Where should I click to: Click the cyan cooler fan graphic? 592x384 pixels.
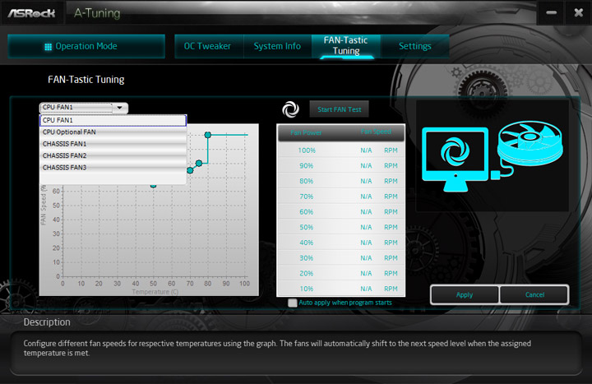pos(530,143)
